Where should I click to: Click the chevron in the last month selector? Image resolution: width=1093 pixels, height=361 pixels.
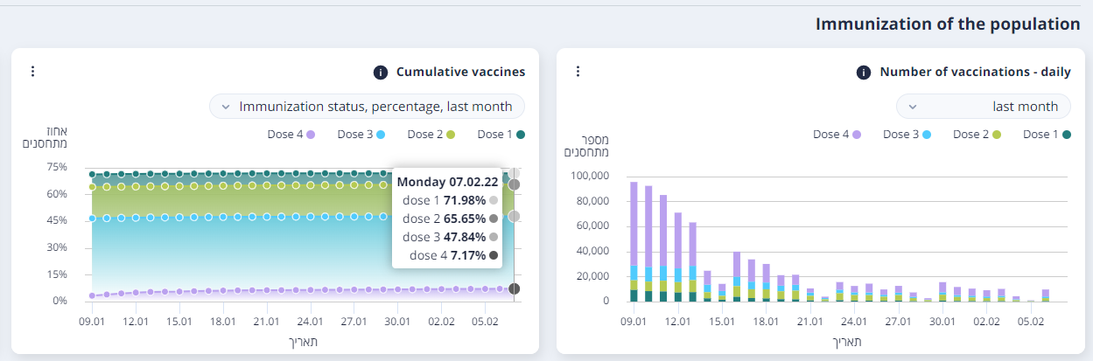pos(913,107)
